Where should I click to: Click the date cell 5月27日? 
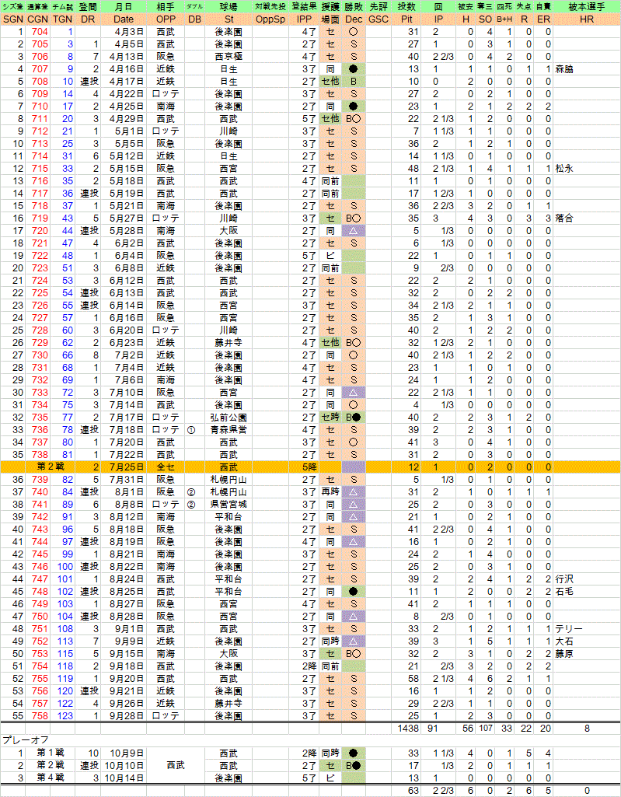click(127, 218)
